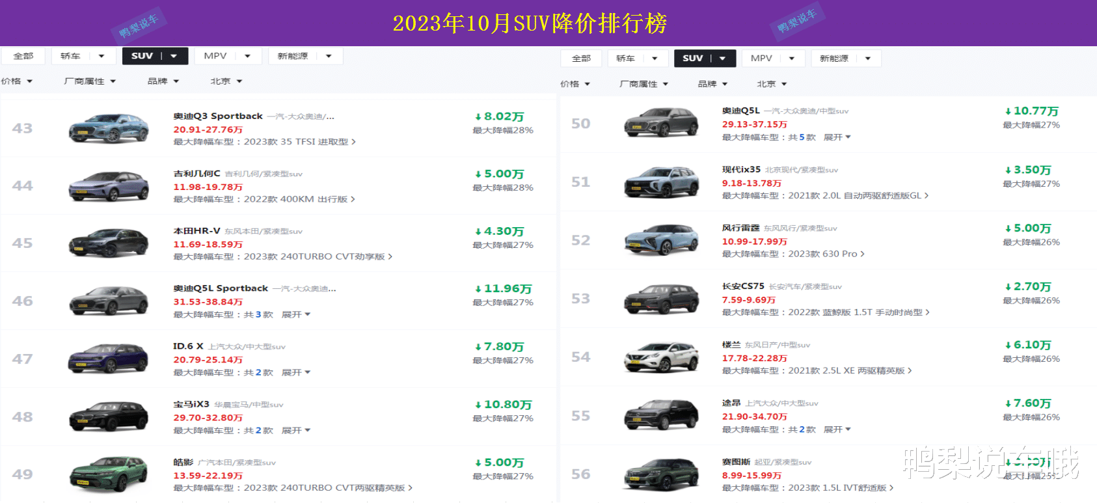Open the ID.6 X car thumbnail

coord(109,359)
